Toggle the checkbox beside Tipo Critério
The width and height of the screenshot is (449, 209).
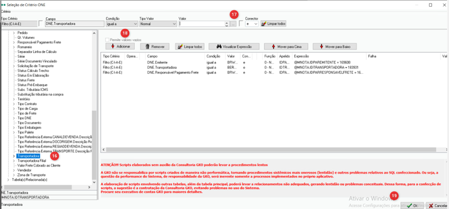click(x=41, y=24)
